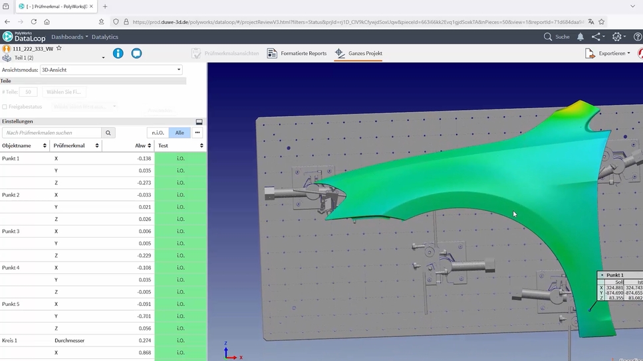
Task: Click the Nach Prüfmerkmalen suchen field
Action: [52, 133]
